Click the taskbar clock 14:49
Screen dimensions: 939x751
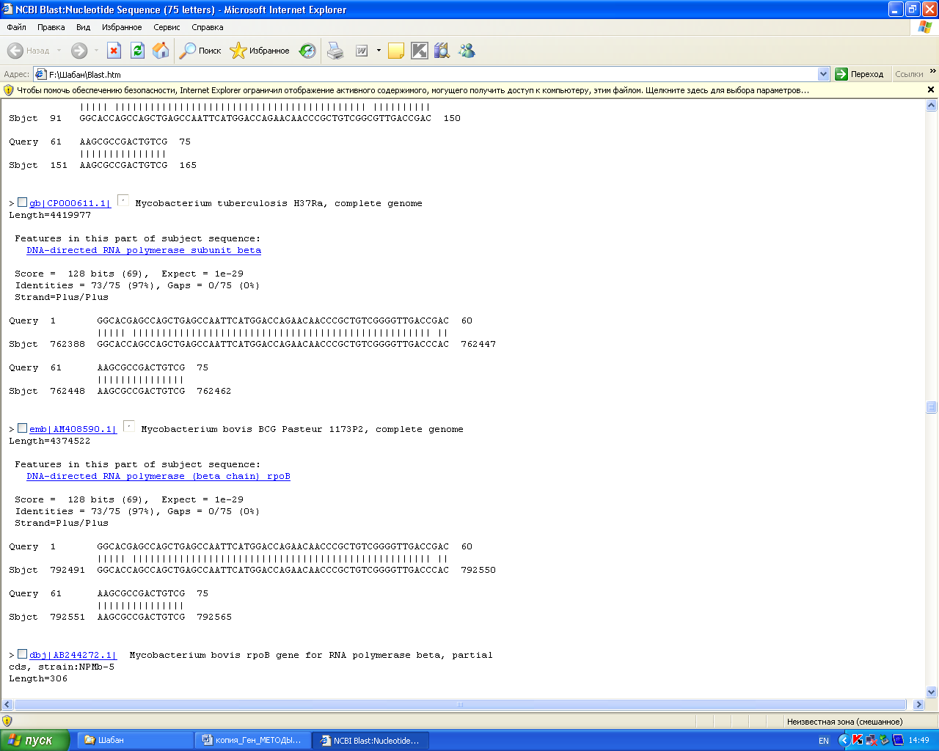click(x=918, y=741)
